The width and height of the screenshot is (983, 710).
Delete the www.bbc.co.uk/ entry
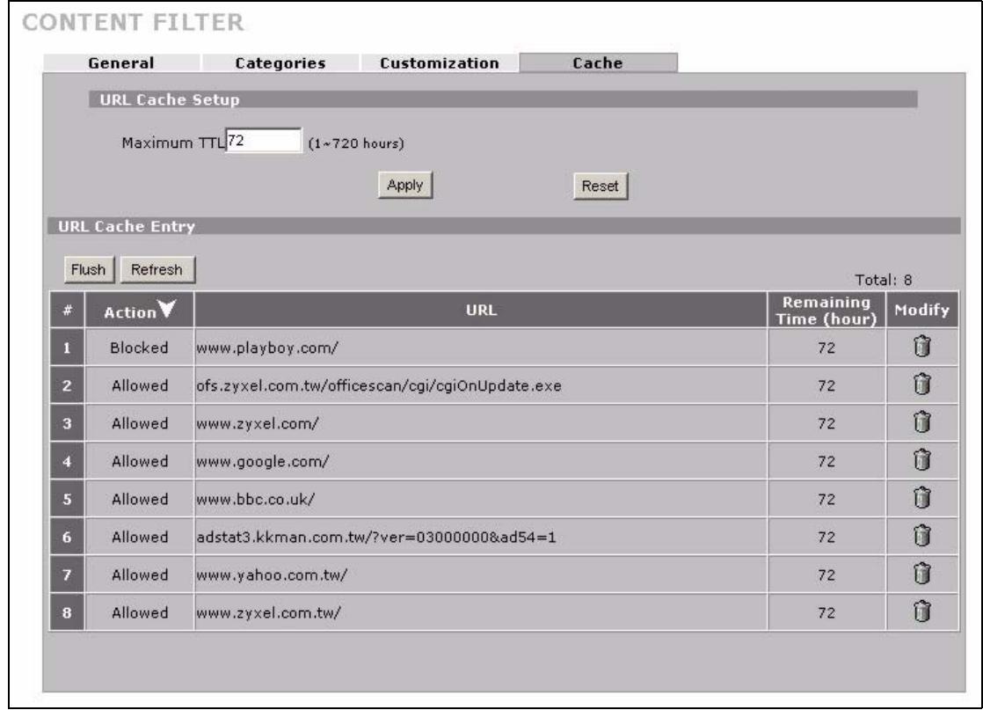click(921, 498)
